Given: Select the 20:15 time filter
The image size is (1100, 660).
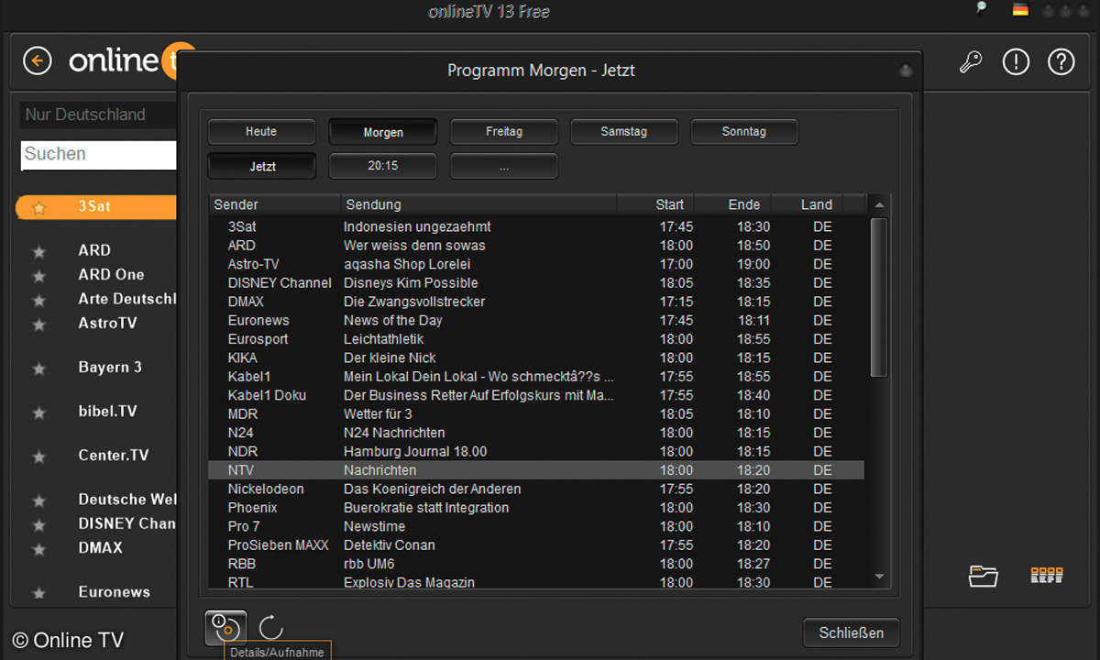Looking at the screenshot, I should pyautogui.click(x=383, y=166).
